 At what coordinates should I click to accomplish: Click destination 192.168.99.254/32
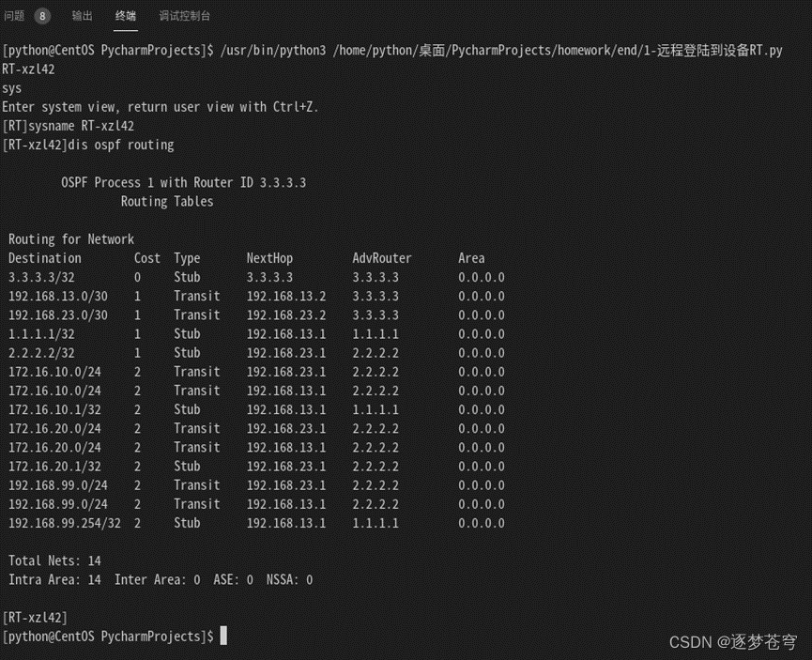pyautogui.click(x=65, y=523)
